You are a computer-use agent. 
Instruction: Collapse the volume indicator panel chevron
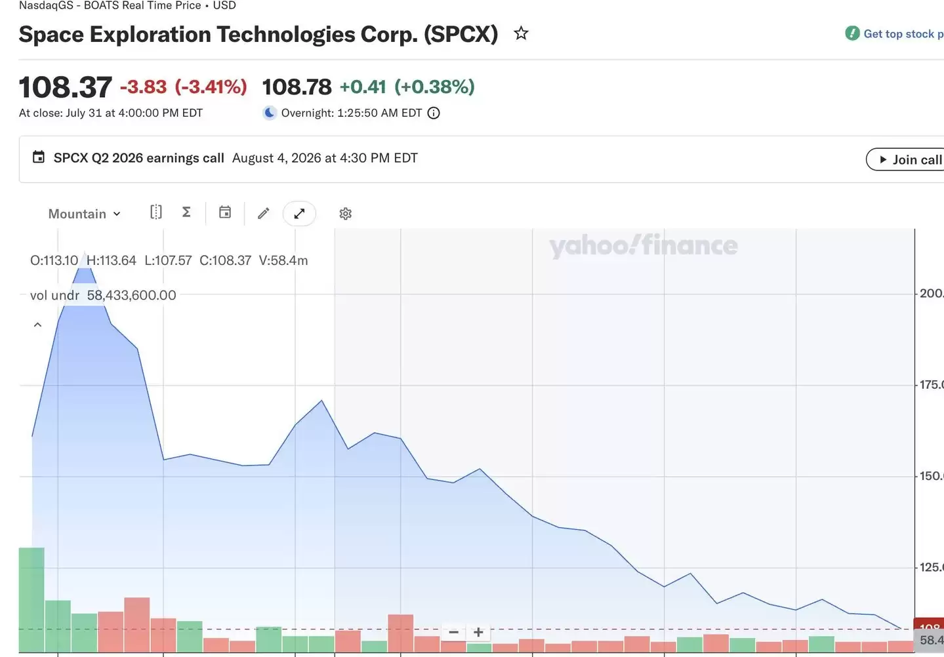click(37, 325)
